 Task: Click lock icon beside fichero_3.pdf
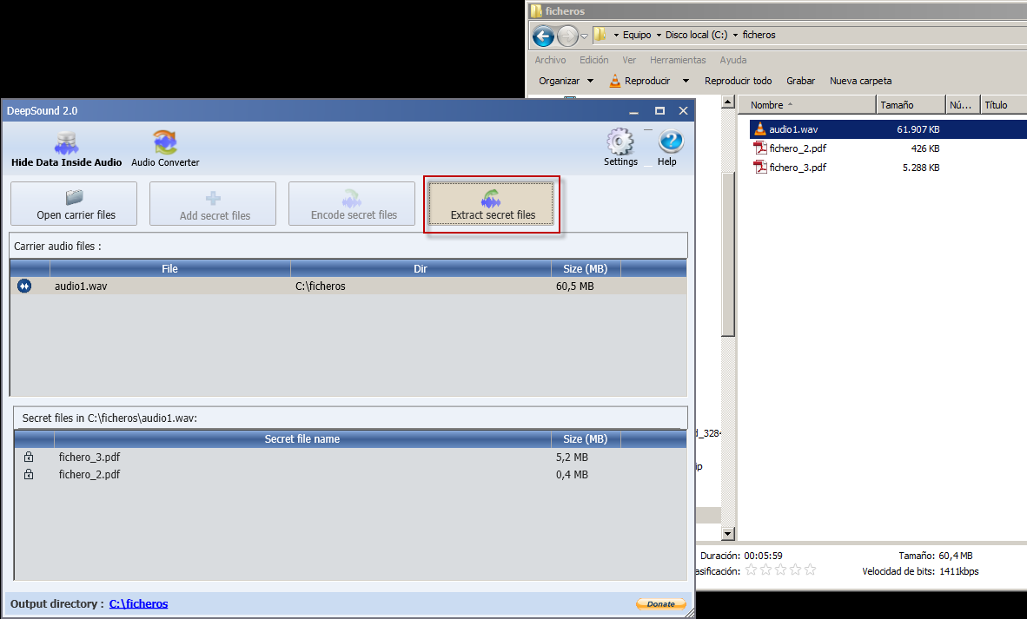point(29,457)
